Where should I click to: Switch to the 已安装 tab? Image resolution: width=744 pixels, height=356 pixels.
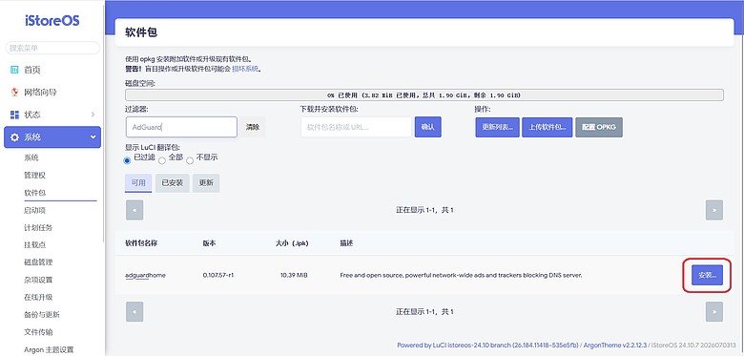[173, 182]
